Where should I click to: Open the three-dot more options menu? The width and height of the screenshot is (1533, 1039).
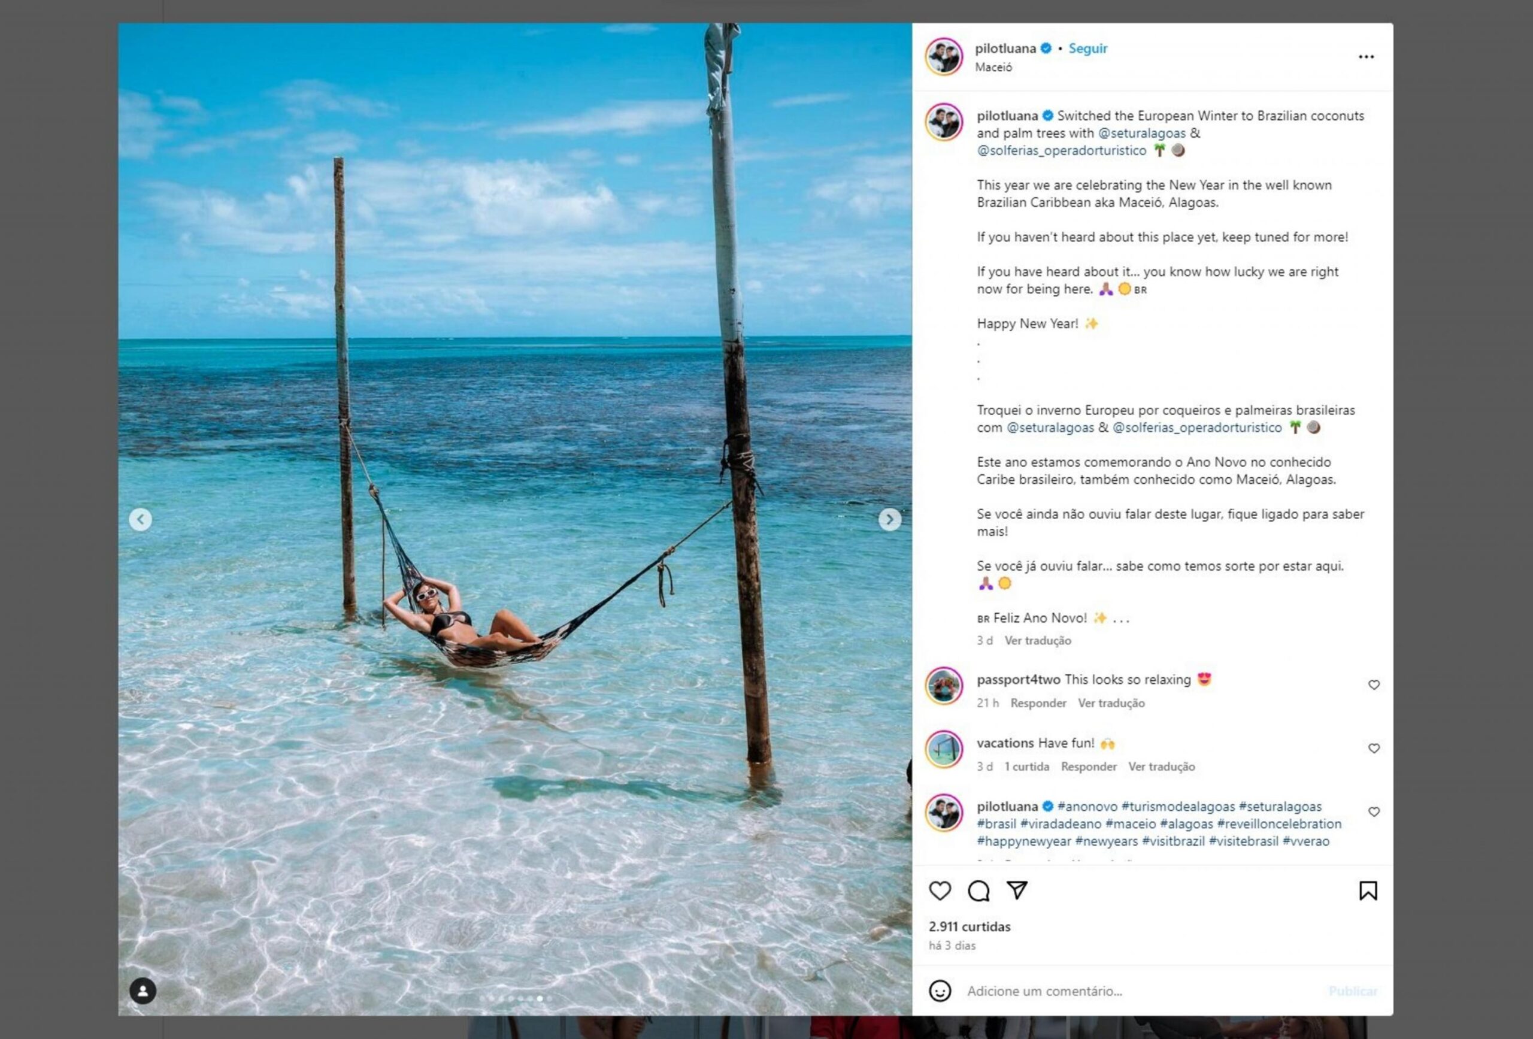[x=1366, y=57]
